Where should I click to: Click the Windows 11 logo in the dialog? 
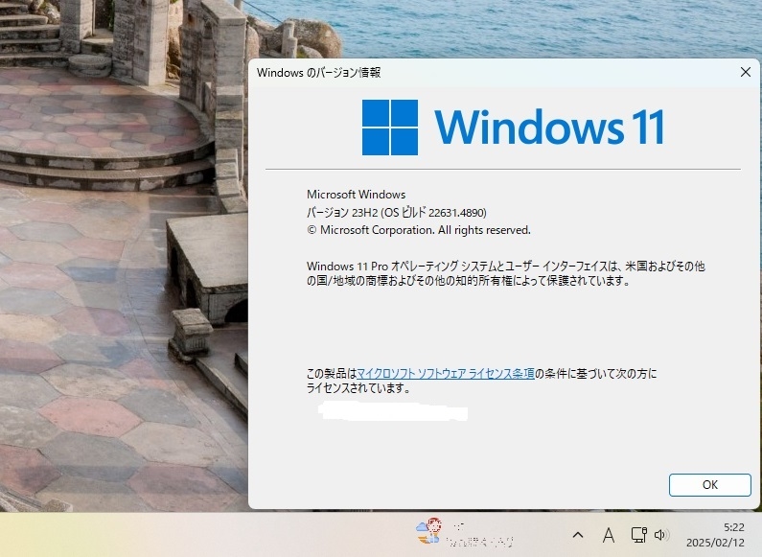[513, 128]
